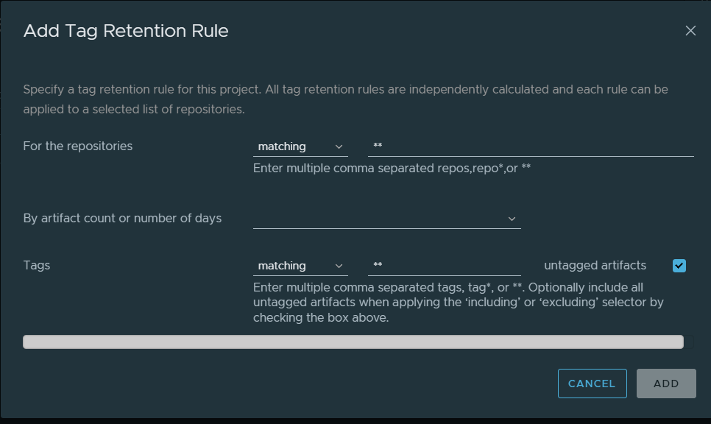Image resolution: width=711 pixels, height=424 pixels.
Task: Focus the tags pattern input field
Action: tap(444, 266)
